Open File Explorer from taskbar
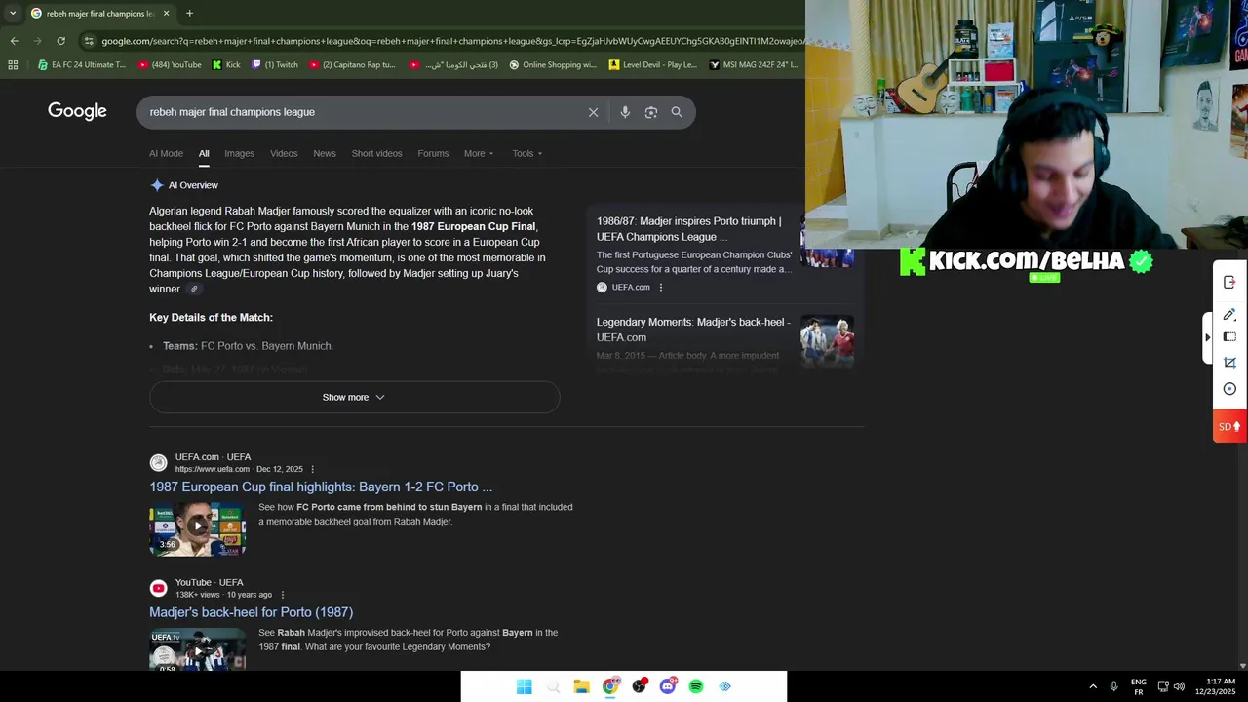The image size is (1248, 702). [x=581, y=686]
